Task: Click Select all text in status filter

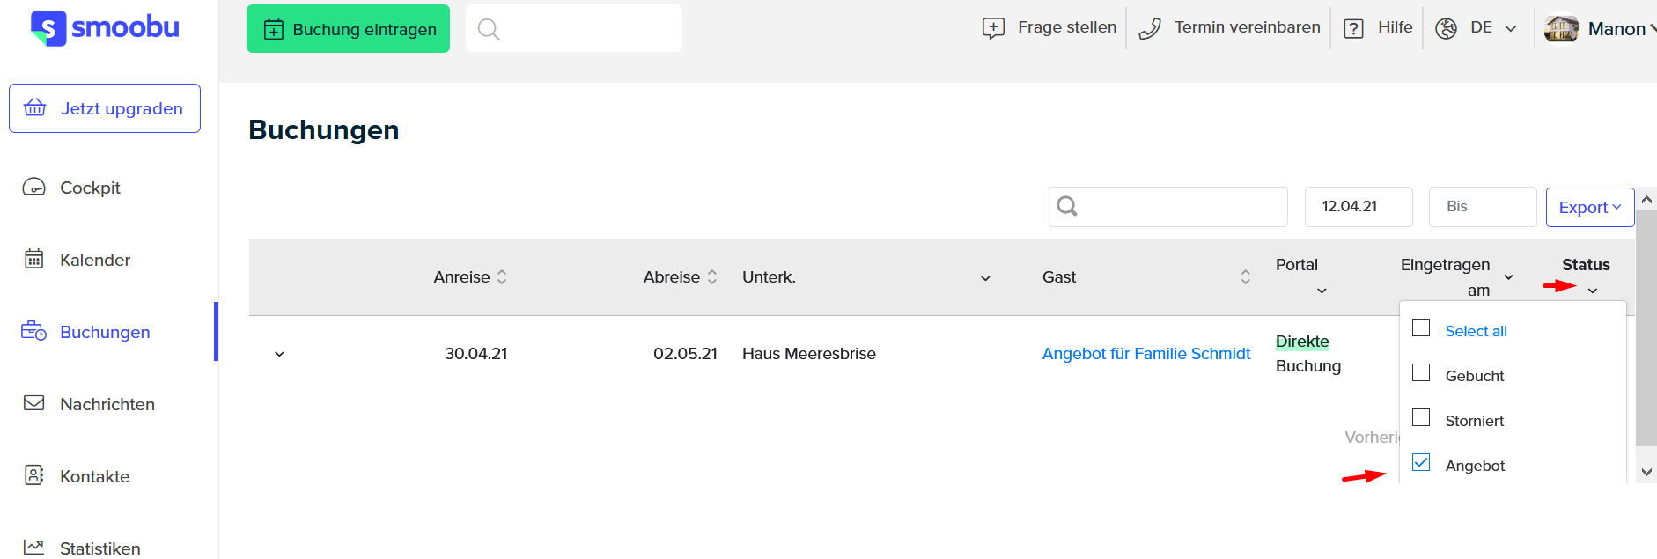Action: coord(1476,331)
